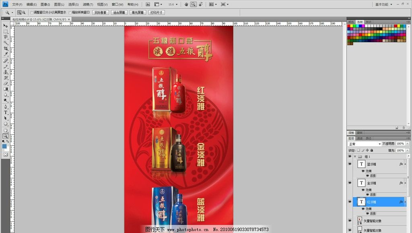Launch Adobe Bridge from the top bar
This screenshot has height=233, width=412.
click(x=148, y=4)
